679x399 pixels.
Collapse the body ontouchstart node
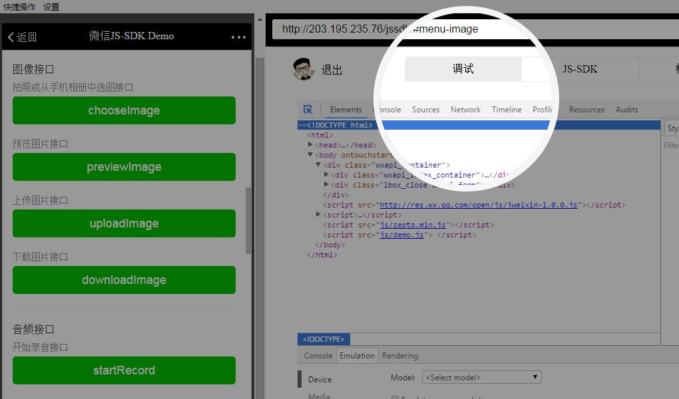(x=310, y=154)
